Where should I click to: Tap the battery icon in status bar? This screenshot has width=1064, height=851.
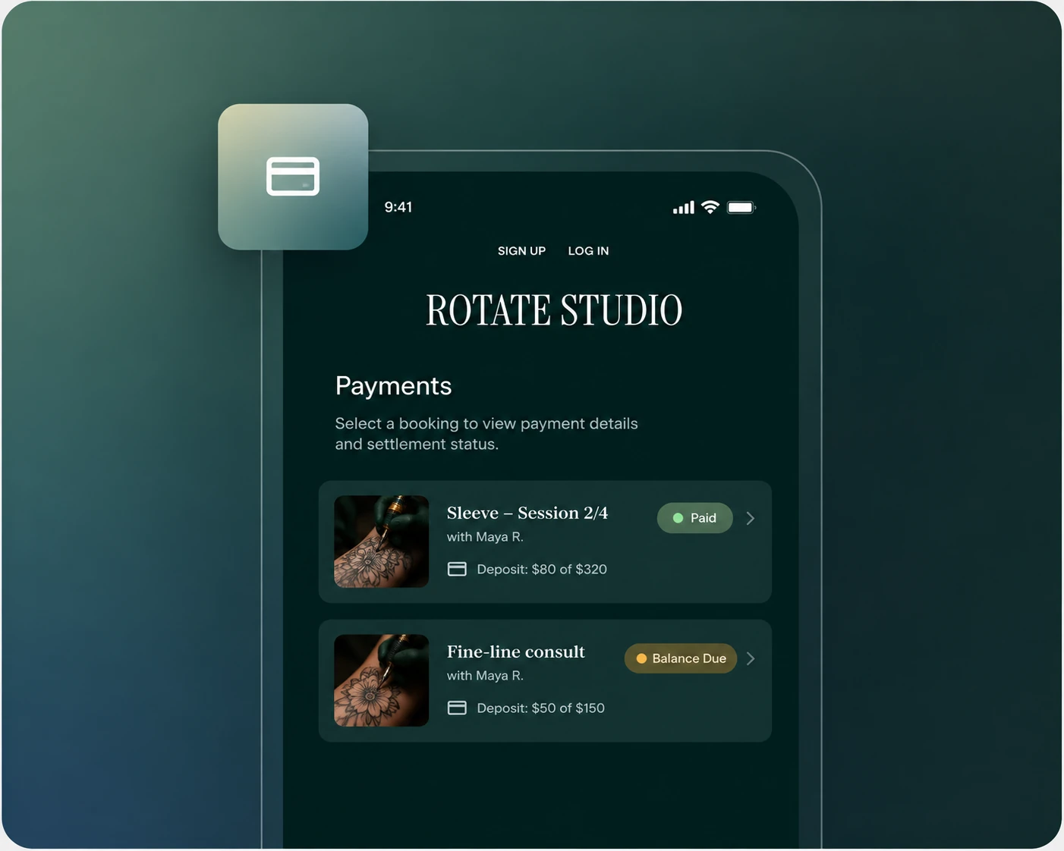click(x=741, y=207)
